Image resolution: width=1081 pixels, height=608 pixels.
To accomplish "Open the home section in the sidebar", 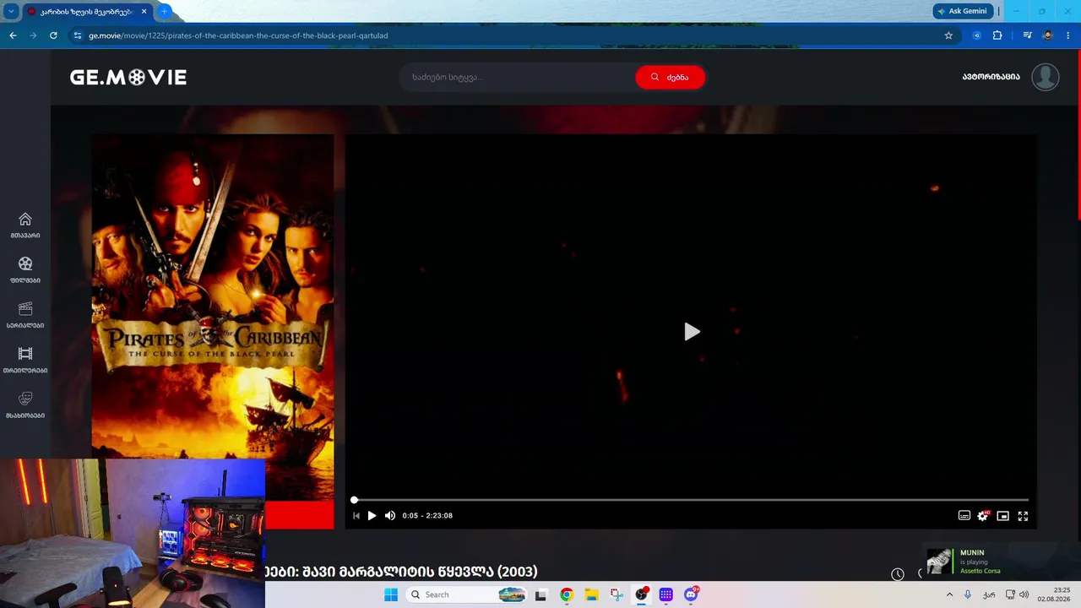I will (25, 225).
